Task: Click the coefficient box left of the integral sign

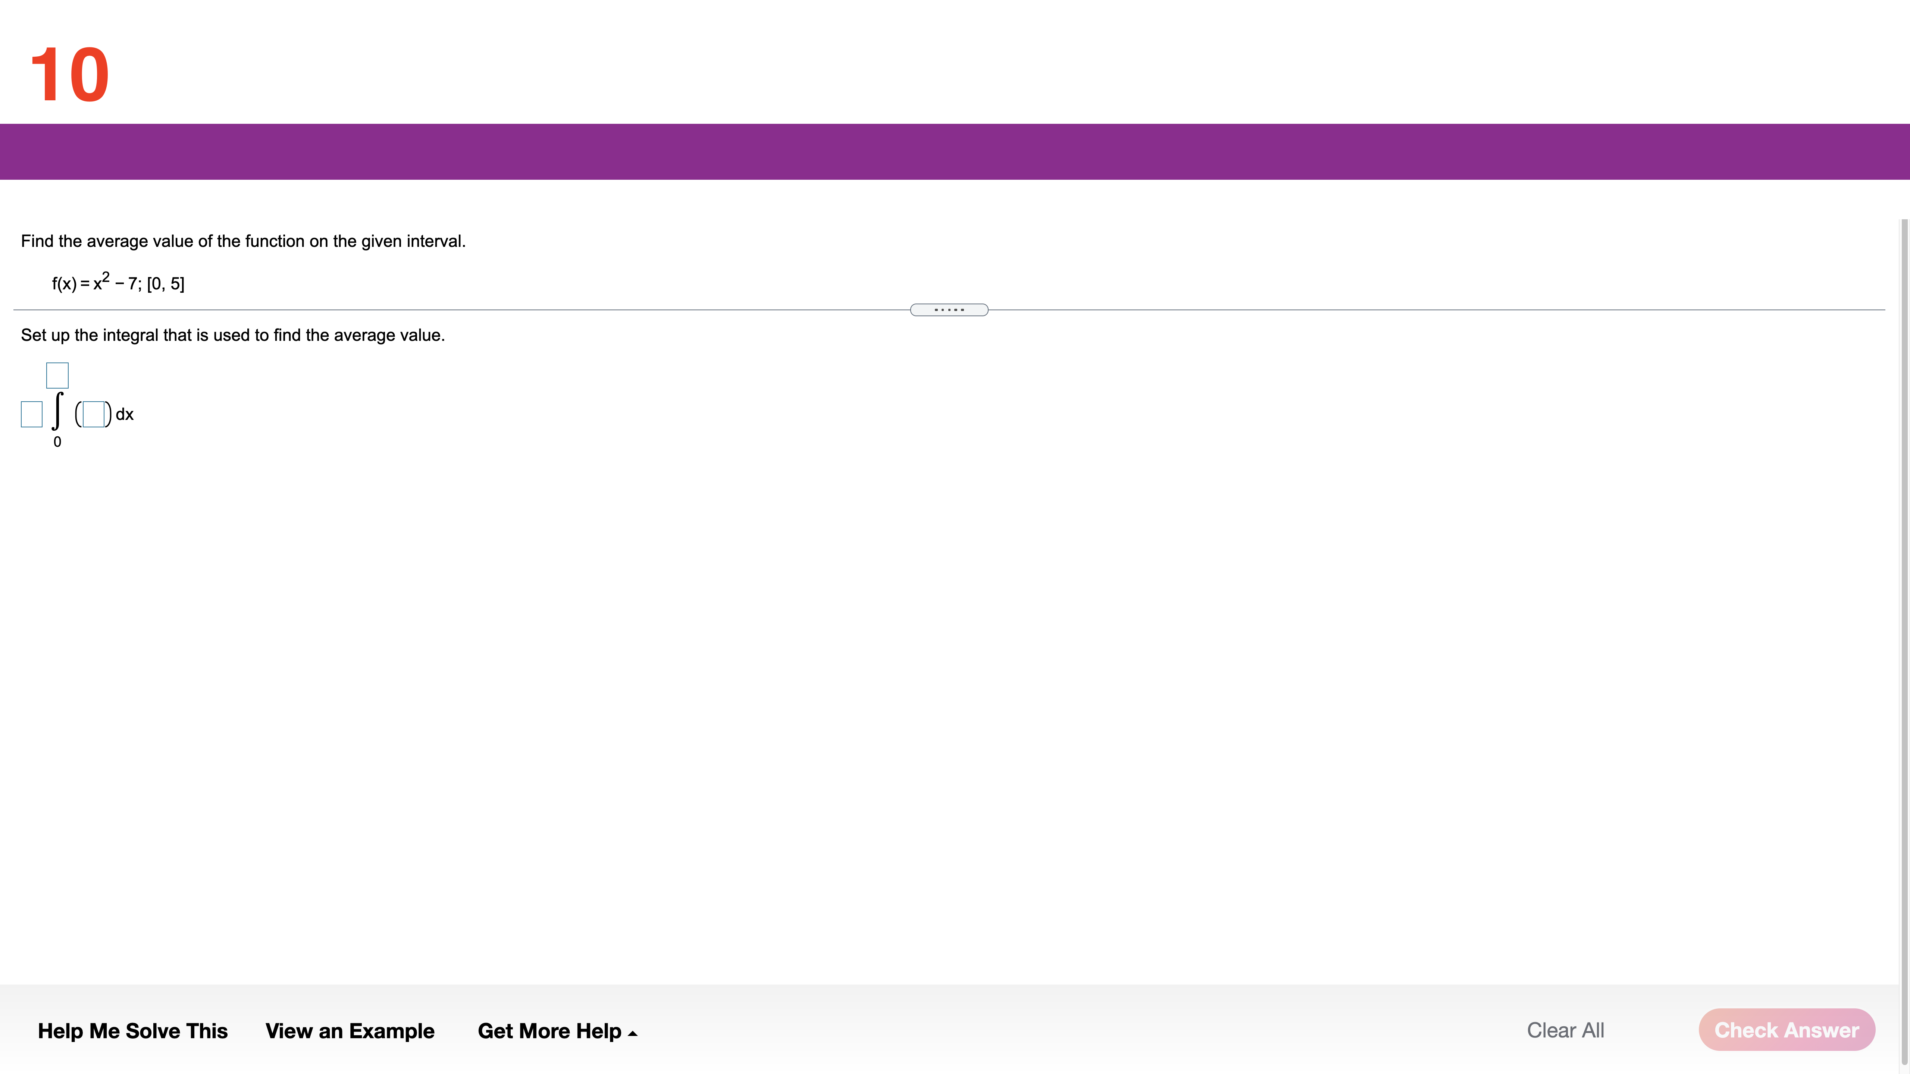Action: 32,414
